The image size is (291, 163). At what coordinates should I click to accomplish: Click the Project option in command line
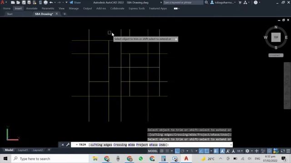pos(142,145)
